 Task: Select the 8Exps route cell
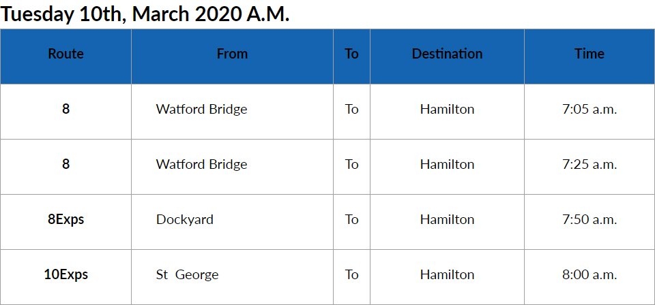(65, 219)
